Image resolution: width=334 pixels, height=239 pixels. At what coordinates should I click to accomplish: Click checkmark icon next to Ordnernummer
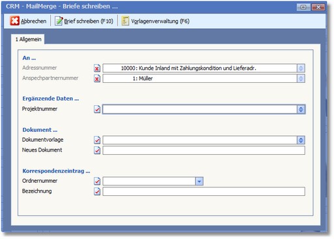pos(97,181)
